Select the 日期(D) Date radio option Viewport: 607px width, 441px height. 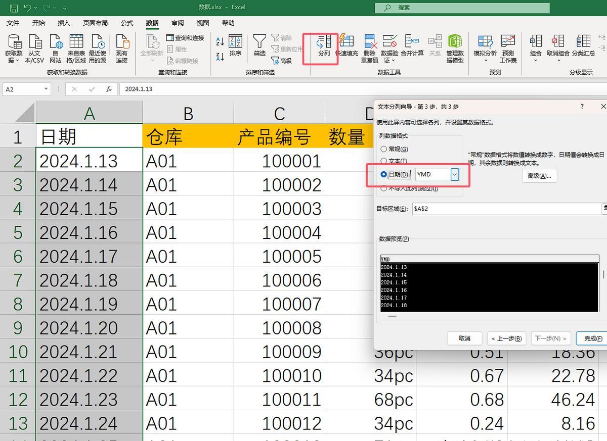point(396,174)
